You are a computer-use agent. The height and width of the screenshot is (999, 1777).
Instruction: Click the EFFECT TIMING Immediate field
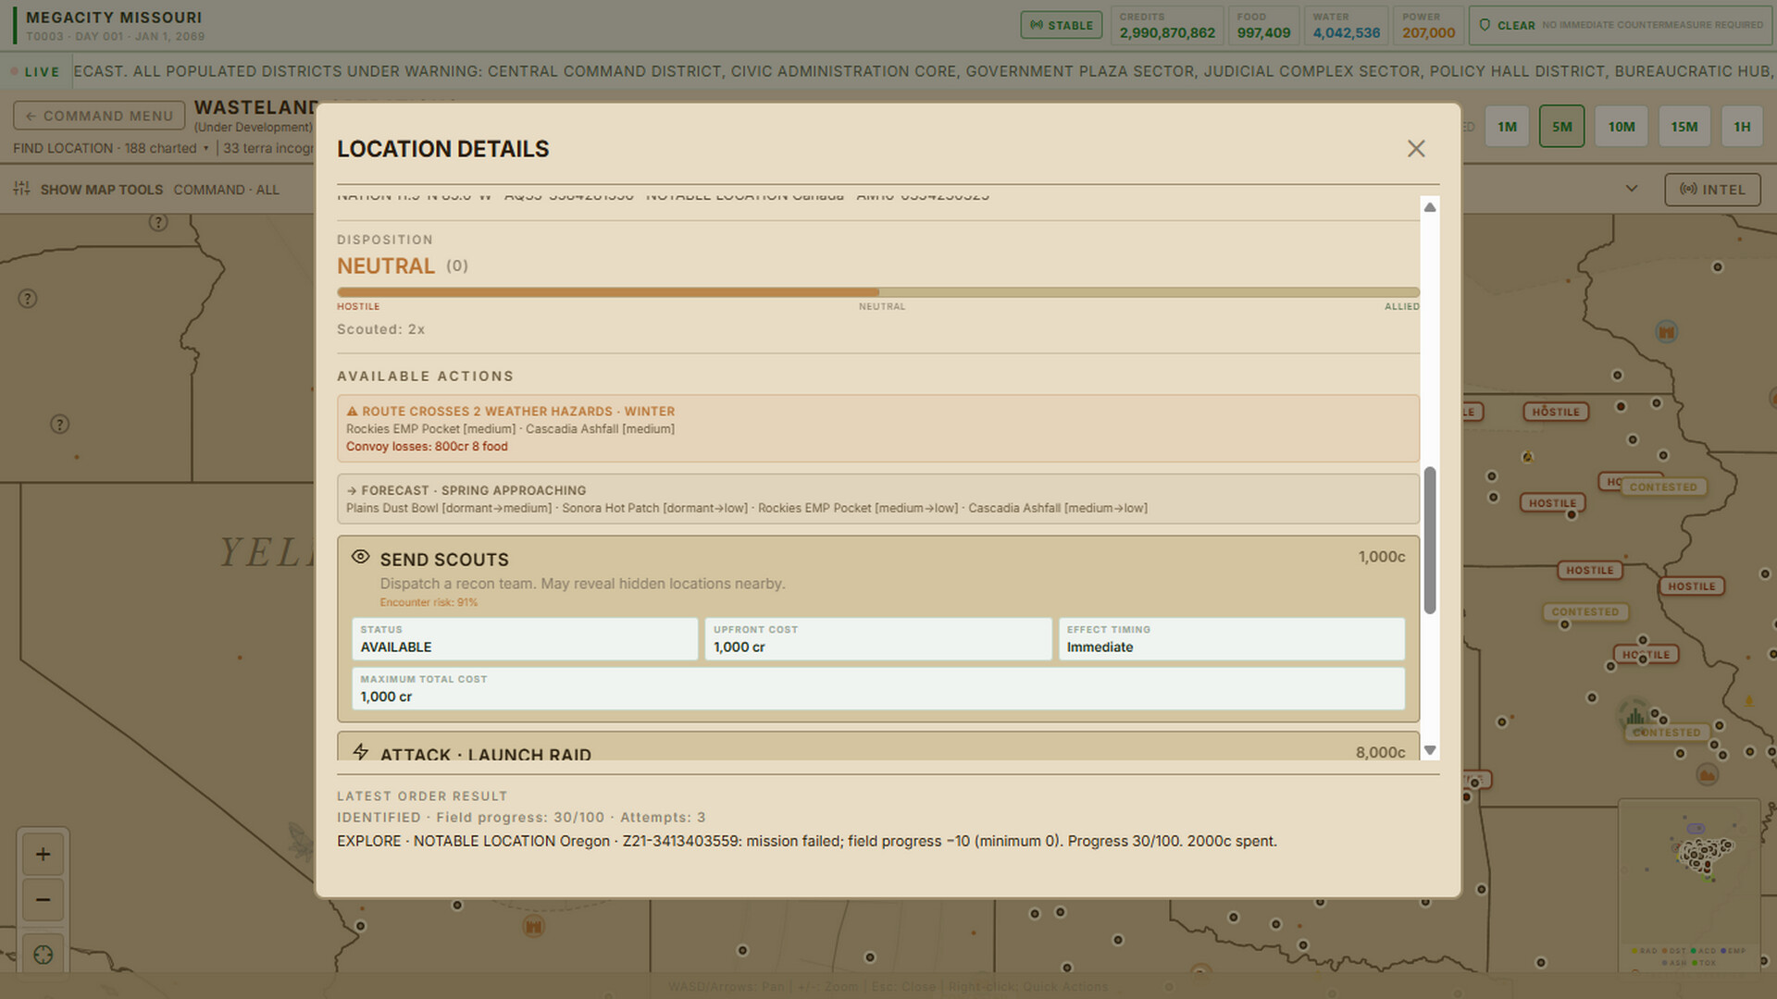click(x=1231, y=638)
